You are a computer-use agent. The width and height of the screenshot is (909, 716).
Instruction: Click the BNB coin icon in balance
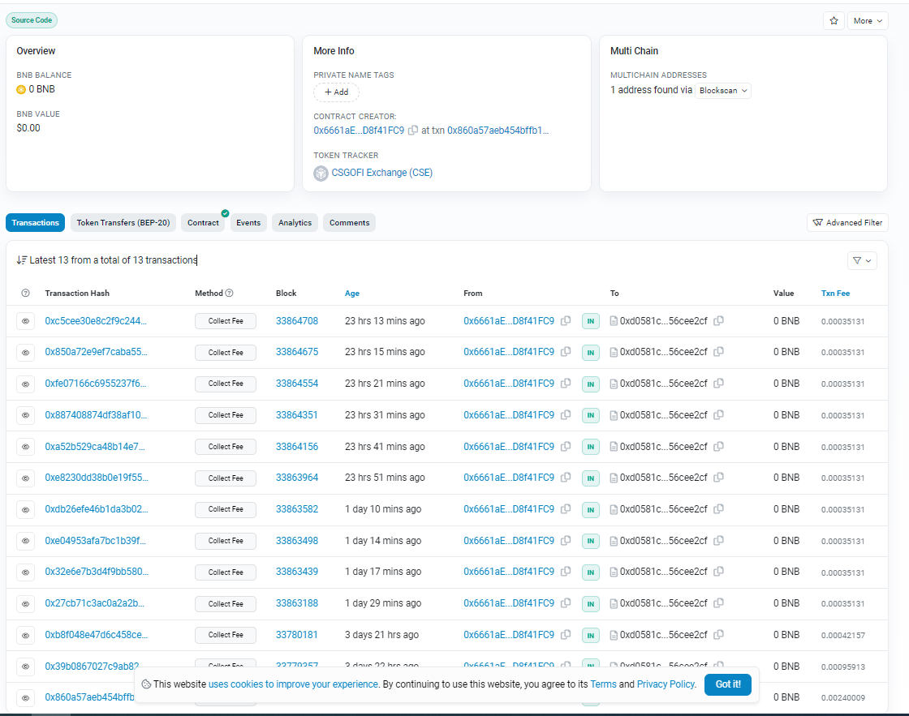tap(21, 89)
